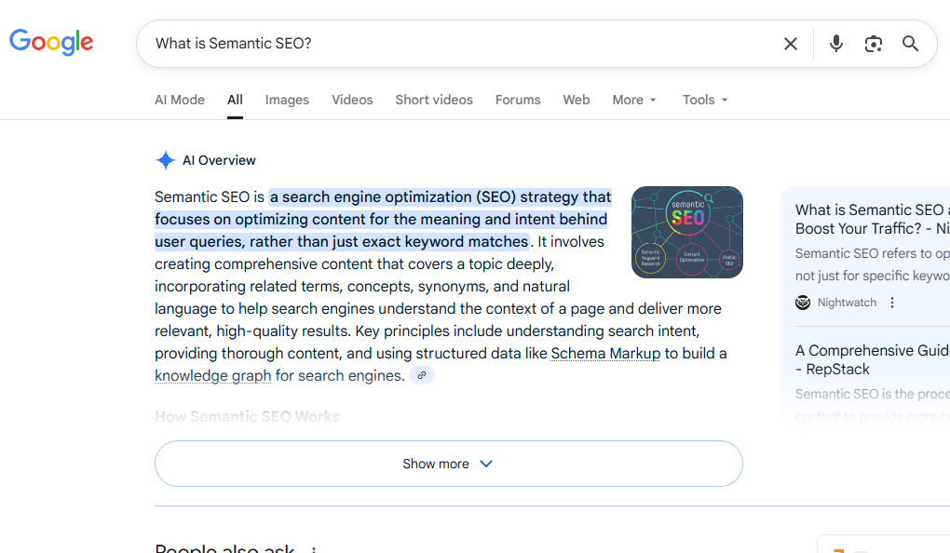Screen dimensions: 950x553
Task: Open the Schema Markup link
Action: (x=605, y=353)
